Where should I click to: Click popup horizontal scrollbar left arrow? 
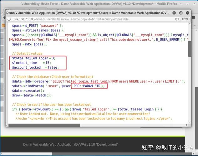(7, 125)
